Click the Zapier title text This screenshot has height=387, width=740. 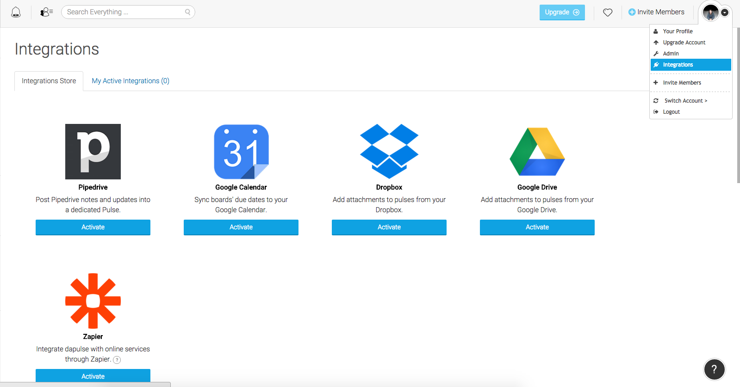93,337
